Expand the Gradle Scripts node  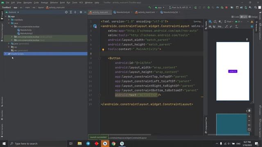pos(6,54)
